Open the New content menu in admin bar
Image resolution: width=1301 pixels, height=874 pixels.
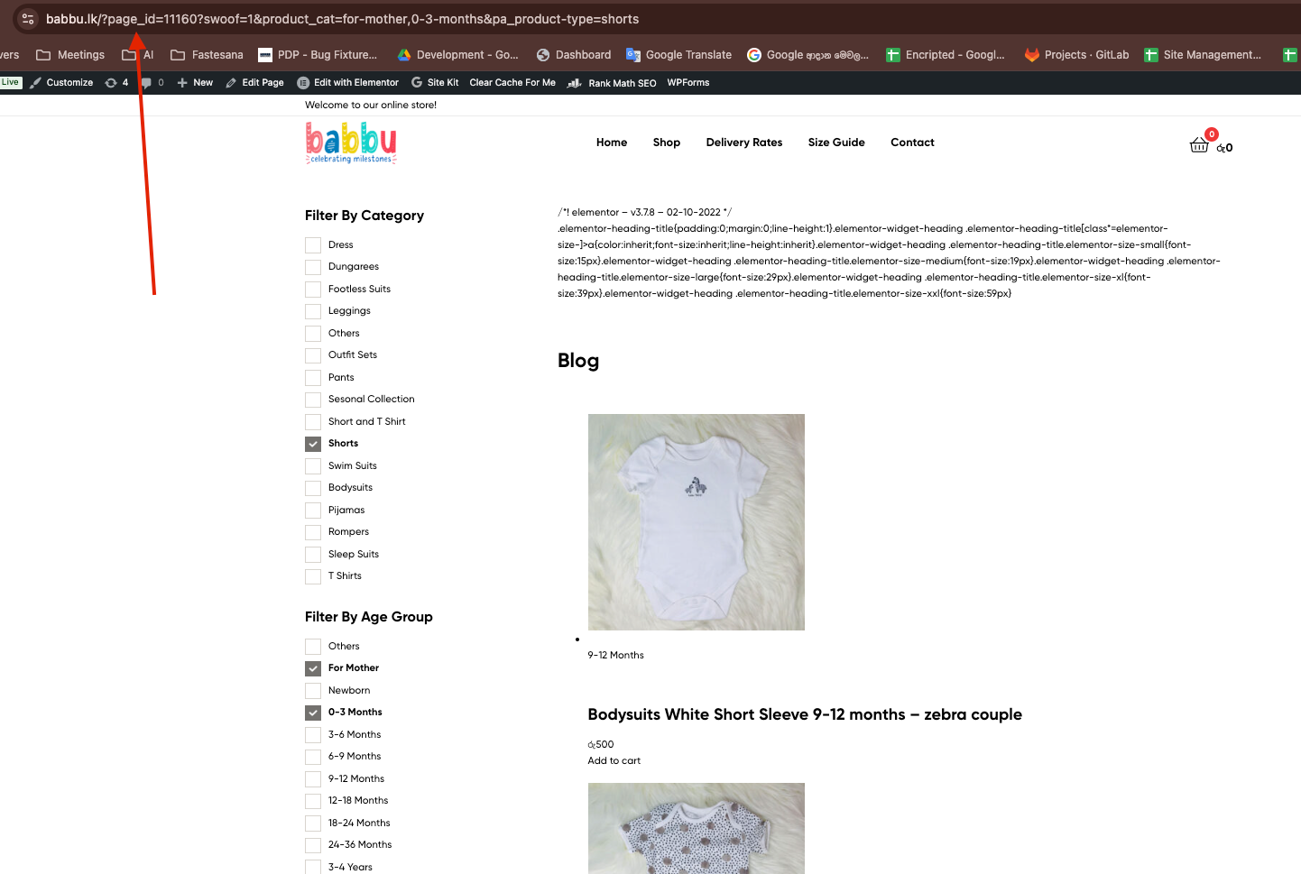195,82
